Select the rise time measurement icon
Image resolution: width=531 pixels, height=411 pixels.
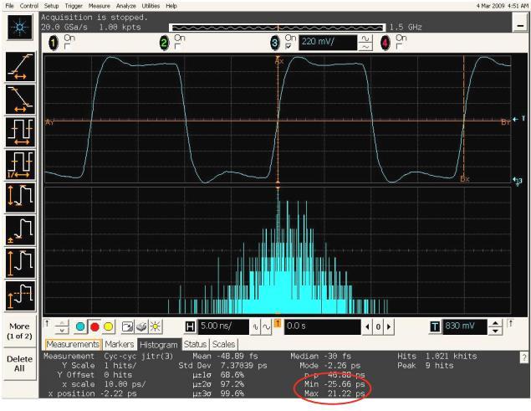20,67
